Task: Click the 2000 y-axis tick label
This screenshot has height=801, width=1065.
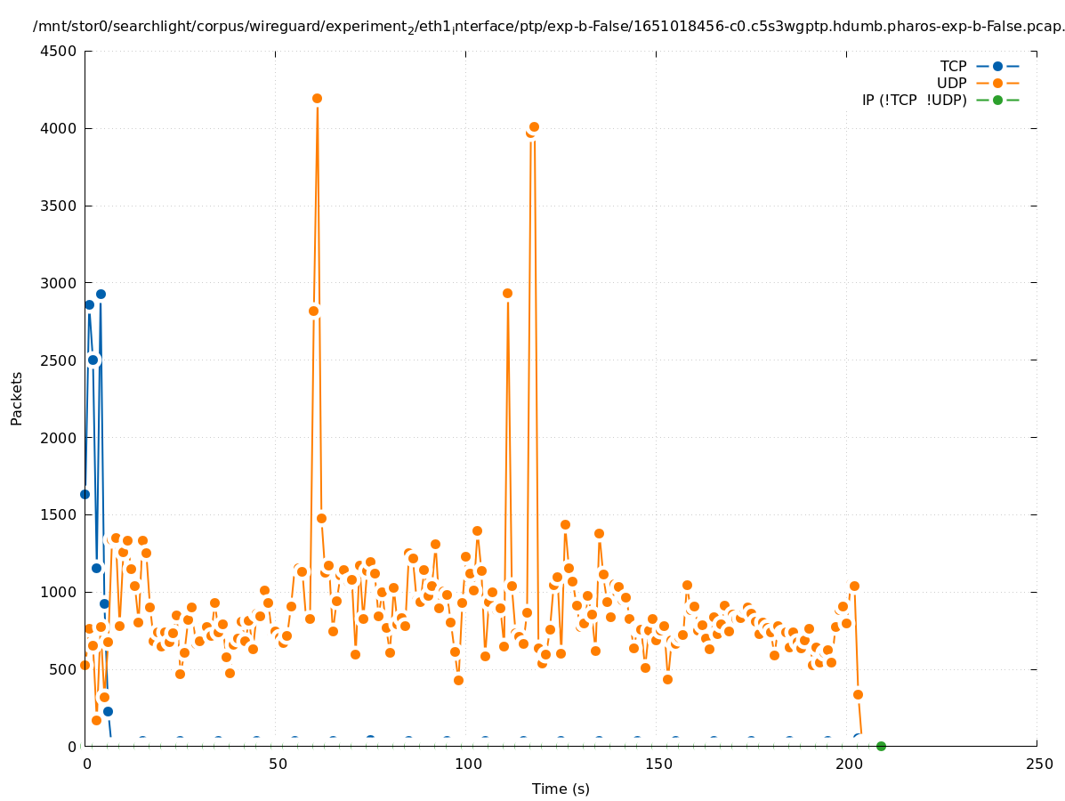Action: pyautogui.click(x=60, y=437)
